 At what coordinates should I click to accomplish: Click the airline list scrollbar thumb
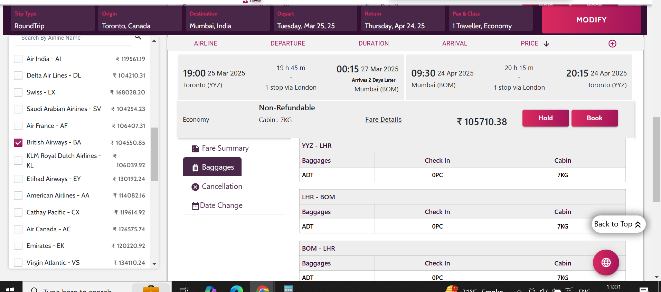tap(154, 154)
